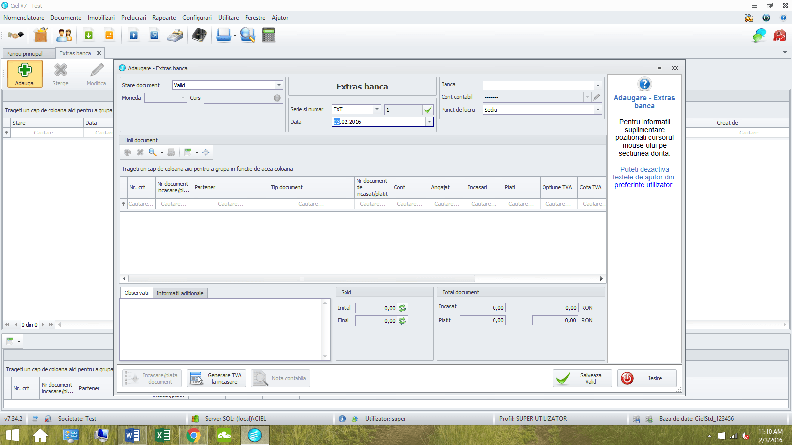792x445 pixels.
Task: Click the magnifier search icon in Linii document
Action: point(152,152)
